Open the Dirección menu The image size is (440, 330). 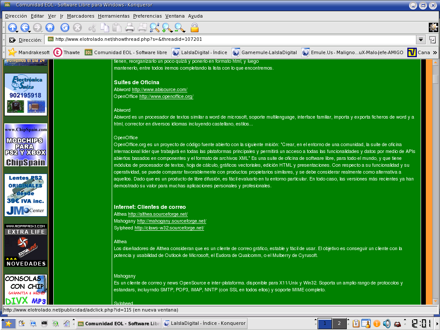16,16
